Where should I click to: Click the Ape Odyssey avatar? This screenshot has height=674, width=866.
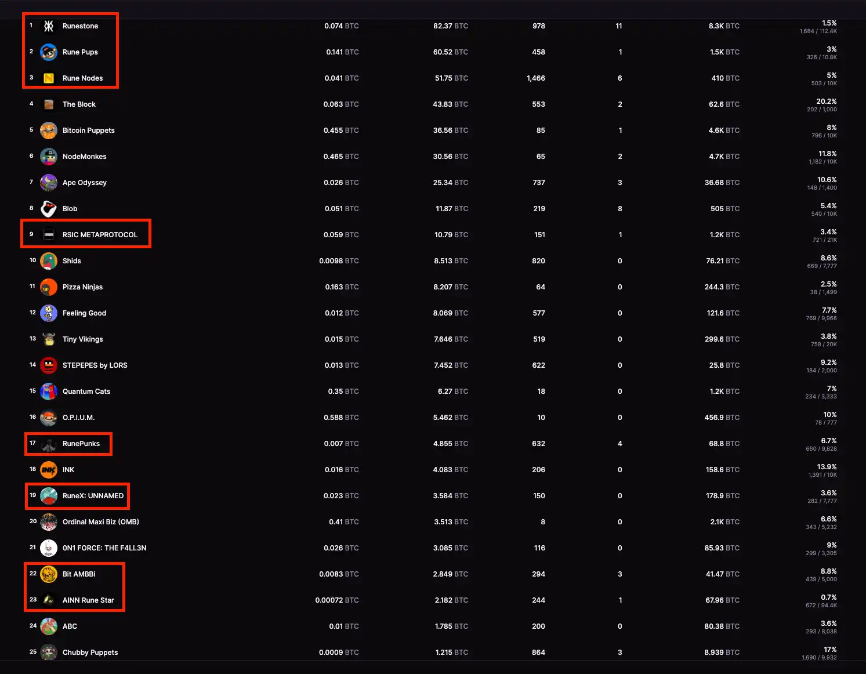(49, 183)
